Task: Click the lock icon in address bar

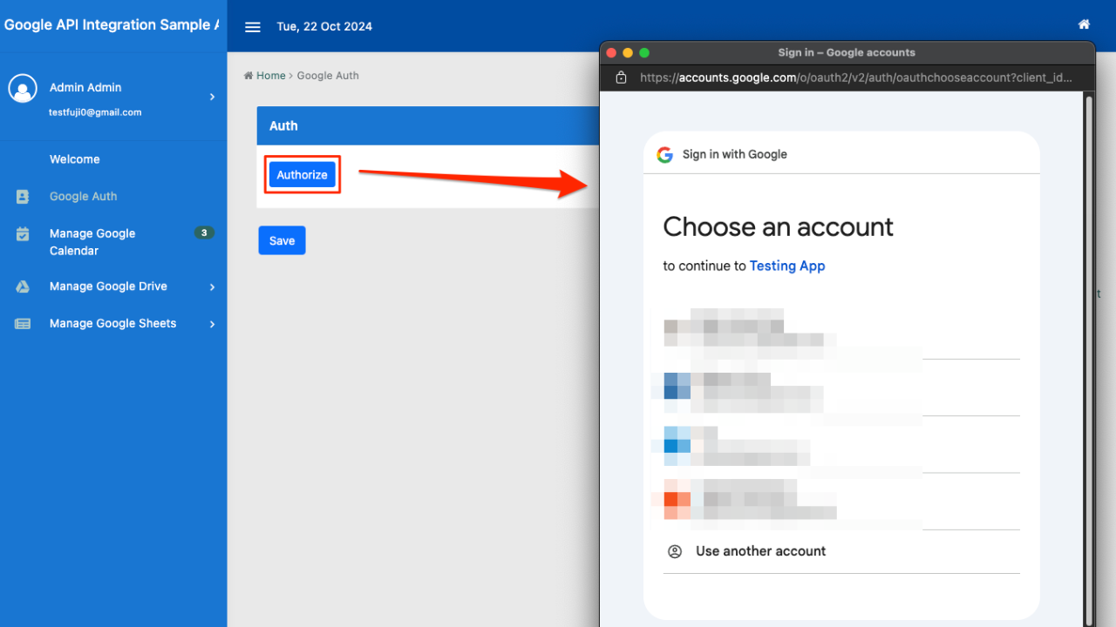Action: pos(621,78)
